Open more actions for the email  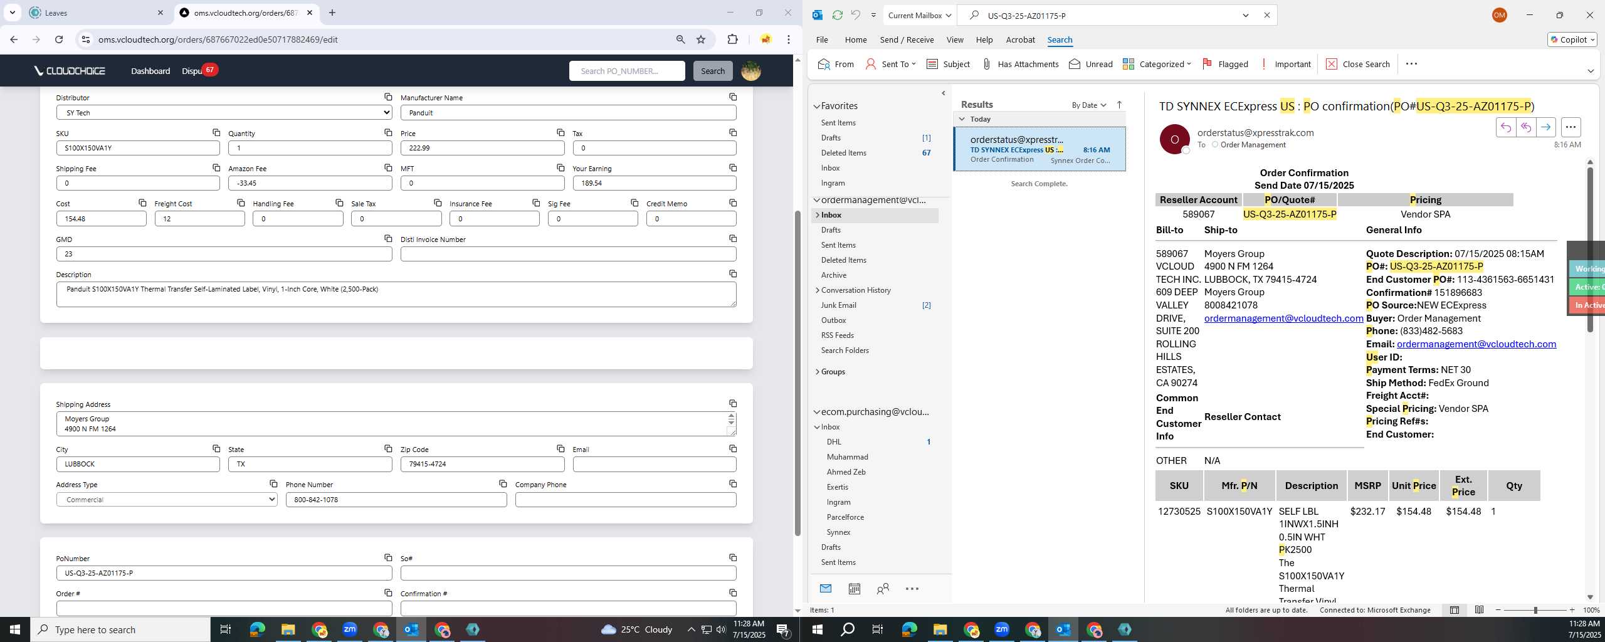click(x=1570, y=127)
